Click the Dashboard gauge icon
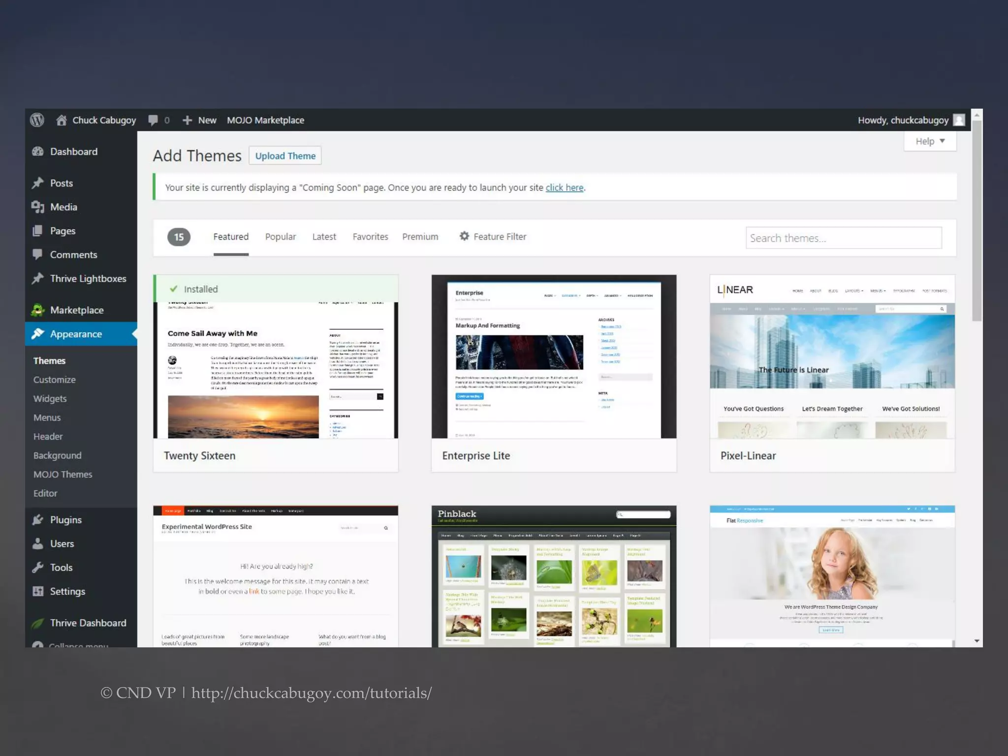Screen dimensions: 1008x756 click(x=38, y=152)
